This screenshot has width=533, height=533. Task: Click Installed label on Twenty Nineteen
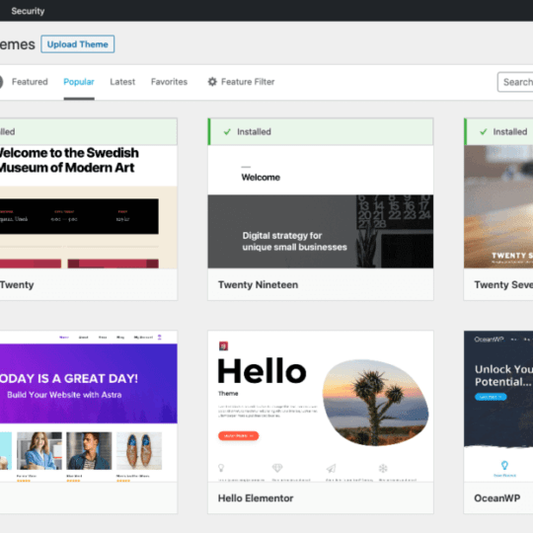click(254, 131)
